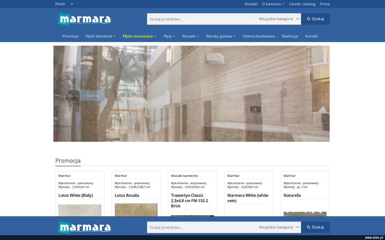Click the Marmara logo in the top header
Image resolution: width=385 pixels, height=240 pixels.
point(84,19)
